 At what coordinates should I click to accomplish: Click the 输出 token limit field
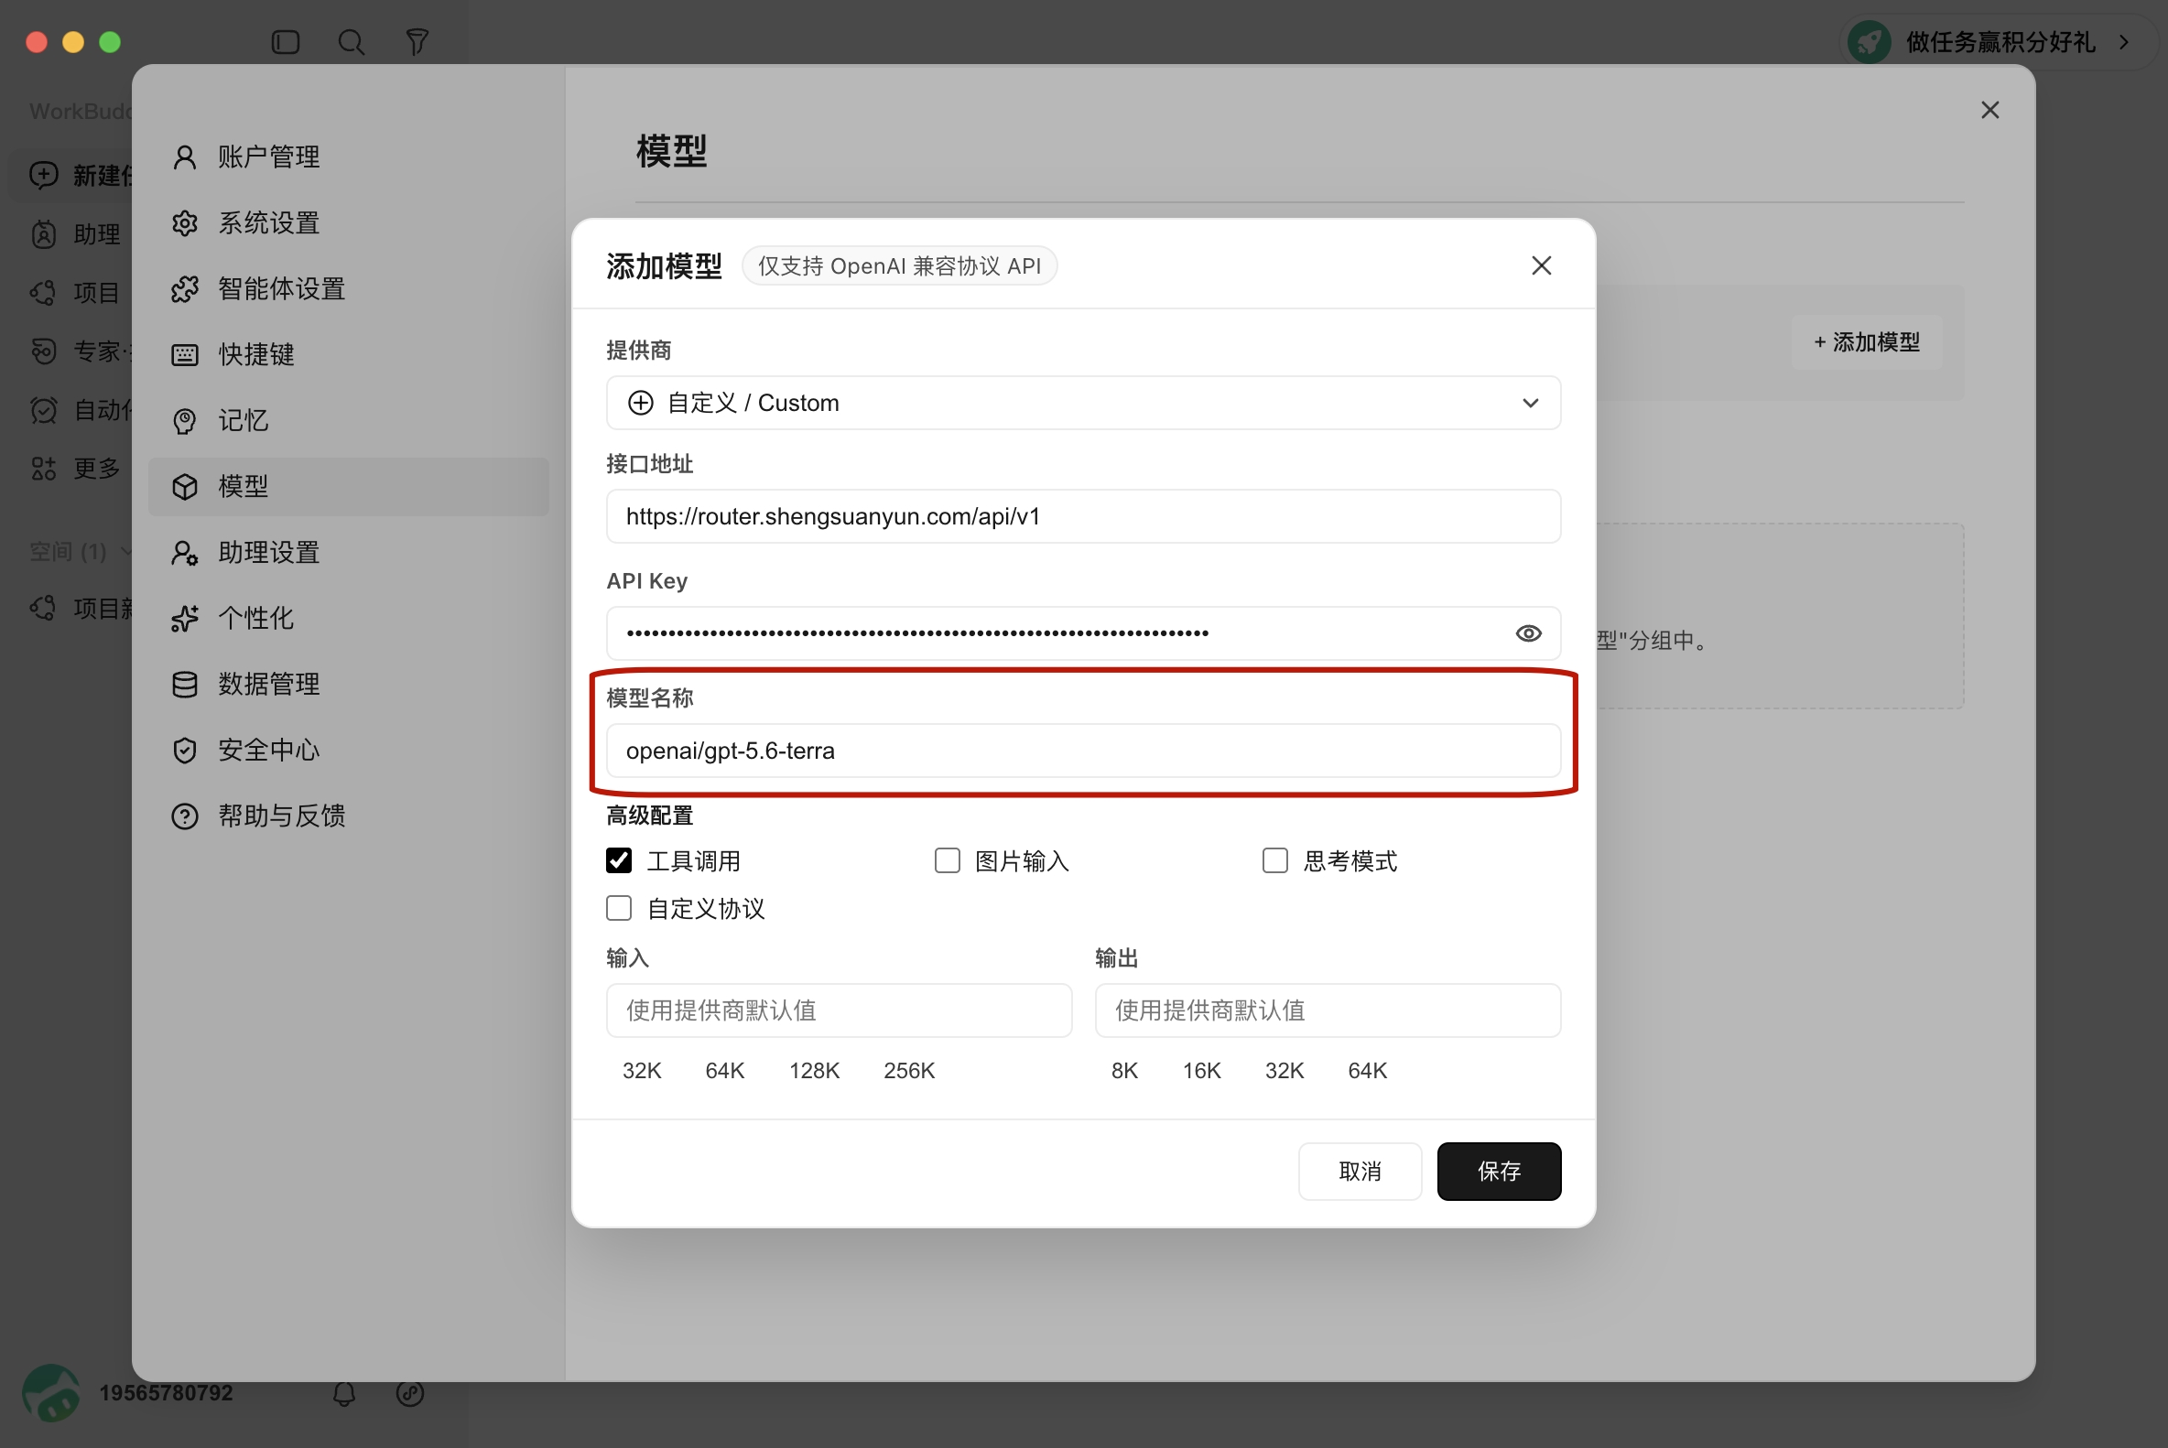pyautogui.click(x=1328, y=1010)
